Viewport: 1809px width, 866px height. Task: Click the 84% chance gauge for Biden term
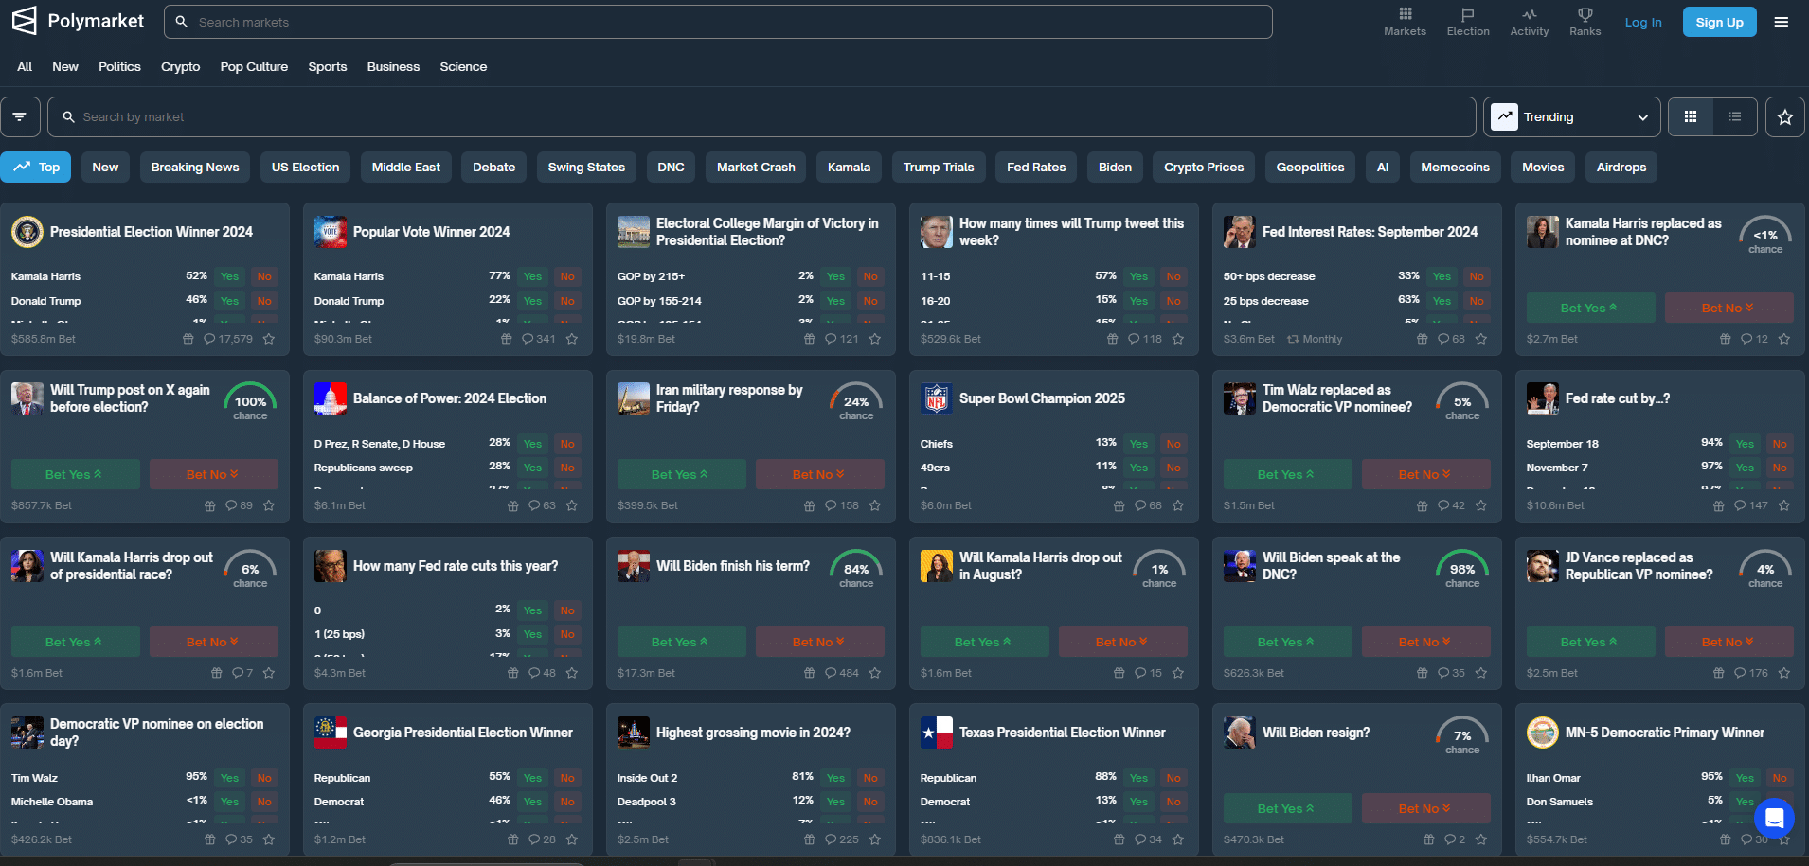[856, 571]
